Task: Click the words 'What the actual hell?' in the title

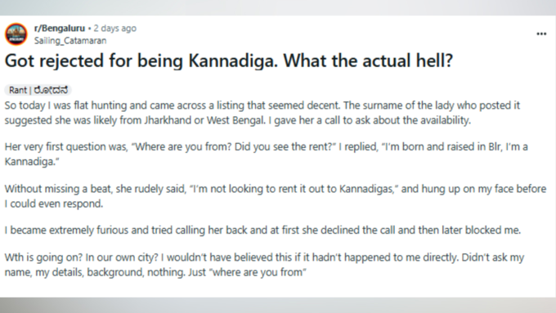Action: point(368,60)
